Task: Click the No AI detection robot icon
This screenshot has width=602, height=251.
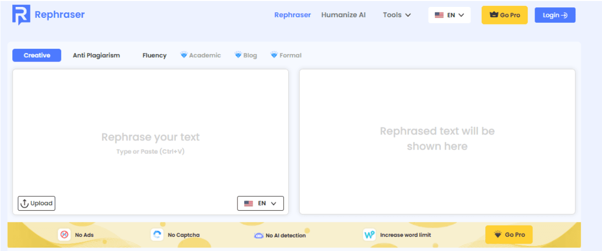Action: tap(259, 236)
